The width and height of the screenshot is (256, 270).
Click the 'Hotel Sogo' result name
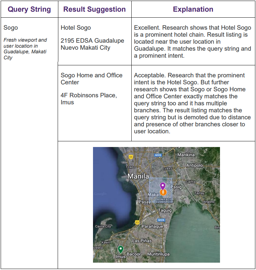point(76,28)
